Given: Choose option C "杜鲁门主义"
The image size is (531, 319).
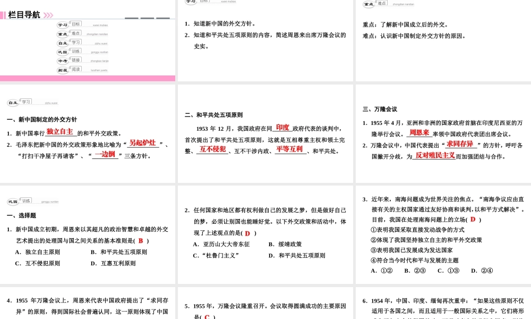Looking at the screenshot, I should pyautogui.click(x=216, y=256).
